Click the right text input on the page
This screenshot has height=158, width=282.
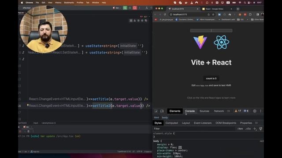point(222,31)
